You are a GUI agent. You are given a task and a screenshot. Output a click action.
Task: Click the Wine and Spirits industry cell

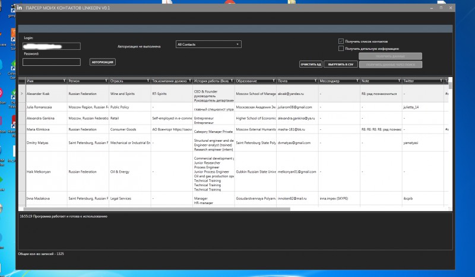[130, 94]
